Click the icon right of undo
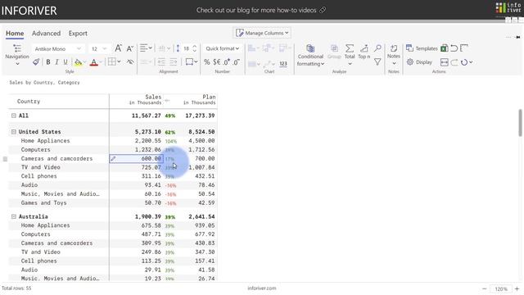The height and width of the screenshot is (295, 524). click(x=464, y=48)
